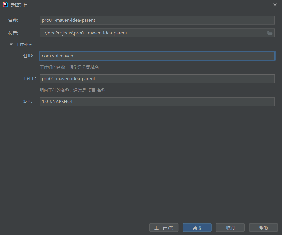
Task: Click the 版本 label
Action: tap(27, 102)
